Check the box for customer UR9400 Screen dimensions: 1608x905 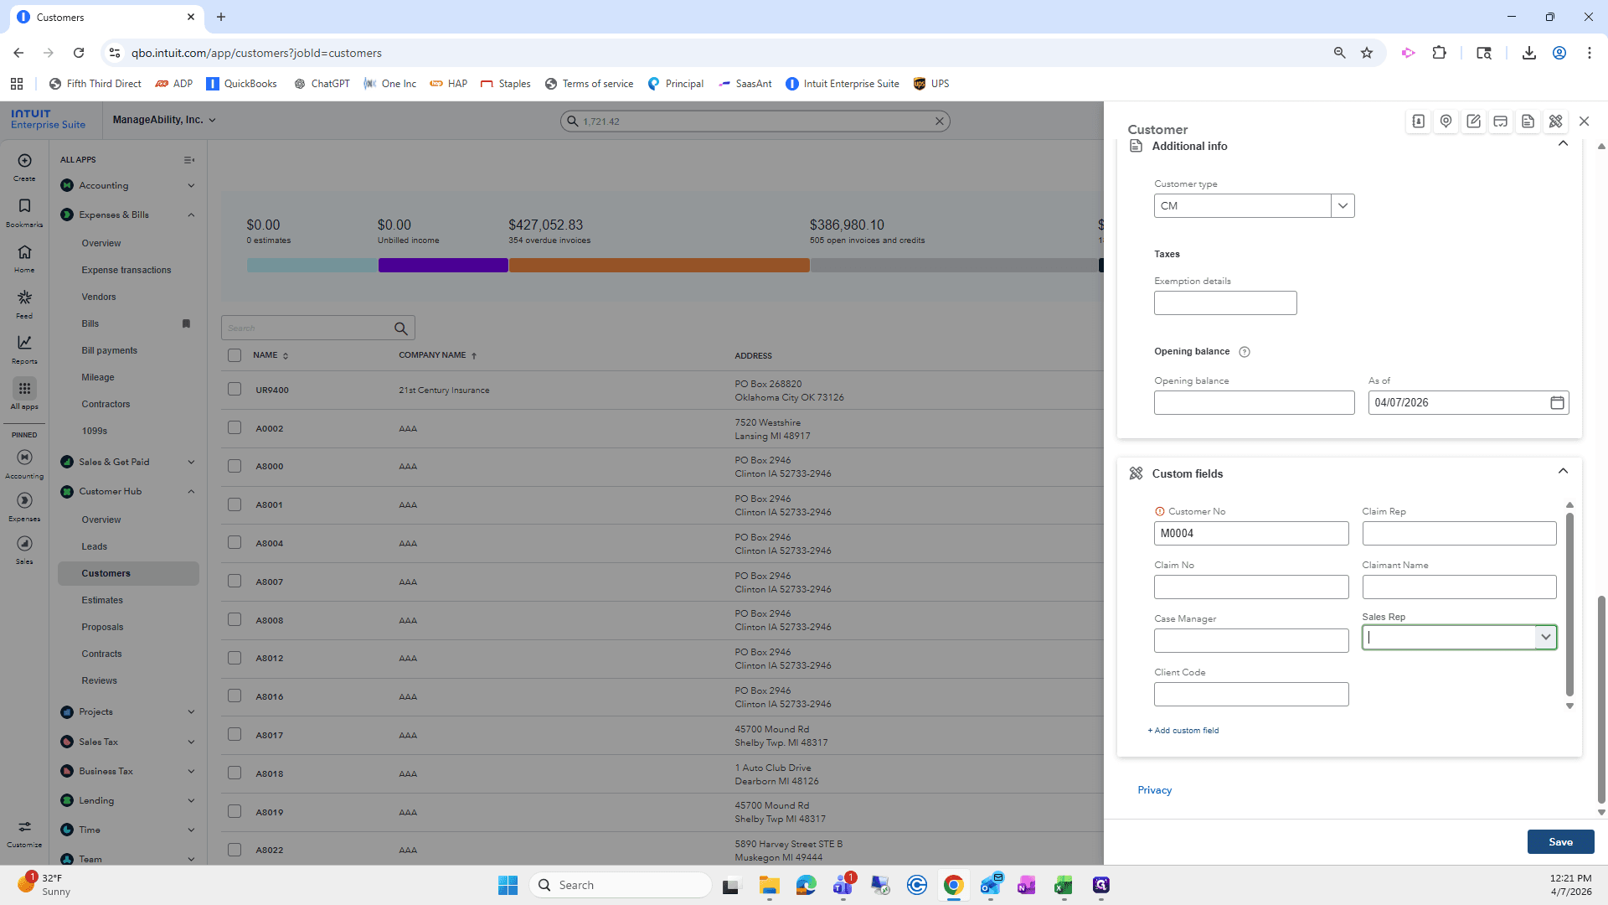(234, 390)
